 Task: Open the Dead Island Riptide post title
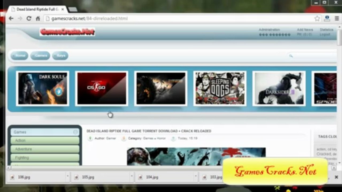149,131
